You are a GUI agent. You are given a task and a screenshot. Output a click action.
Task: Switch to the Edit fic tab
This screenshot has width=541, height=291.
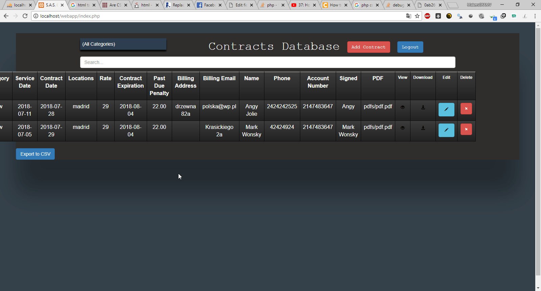[240, 5]
